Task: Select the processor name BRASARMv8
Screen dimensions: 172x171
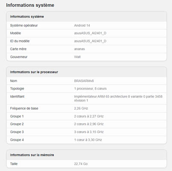Action: click(84, 81)
